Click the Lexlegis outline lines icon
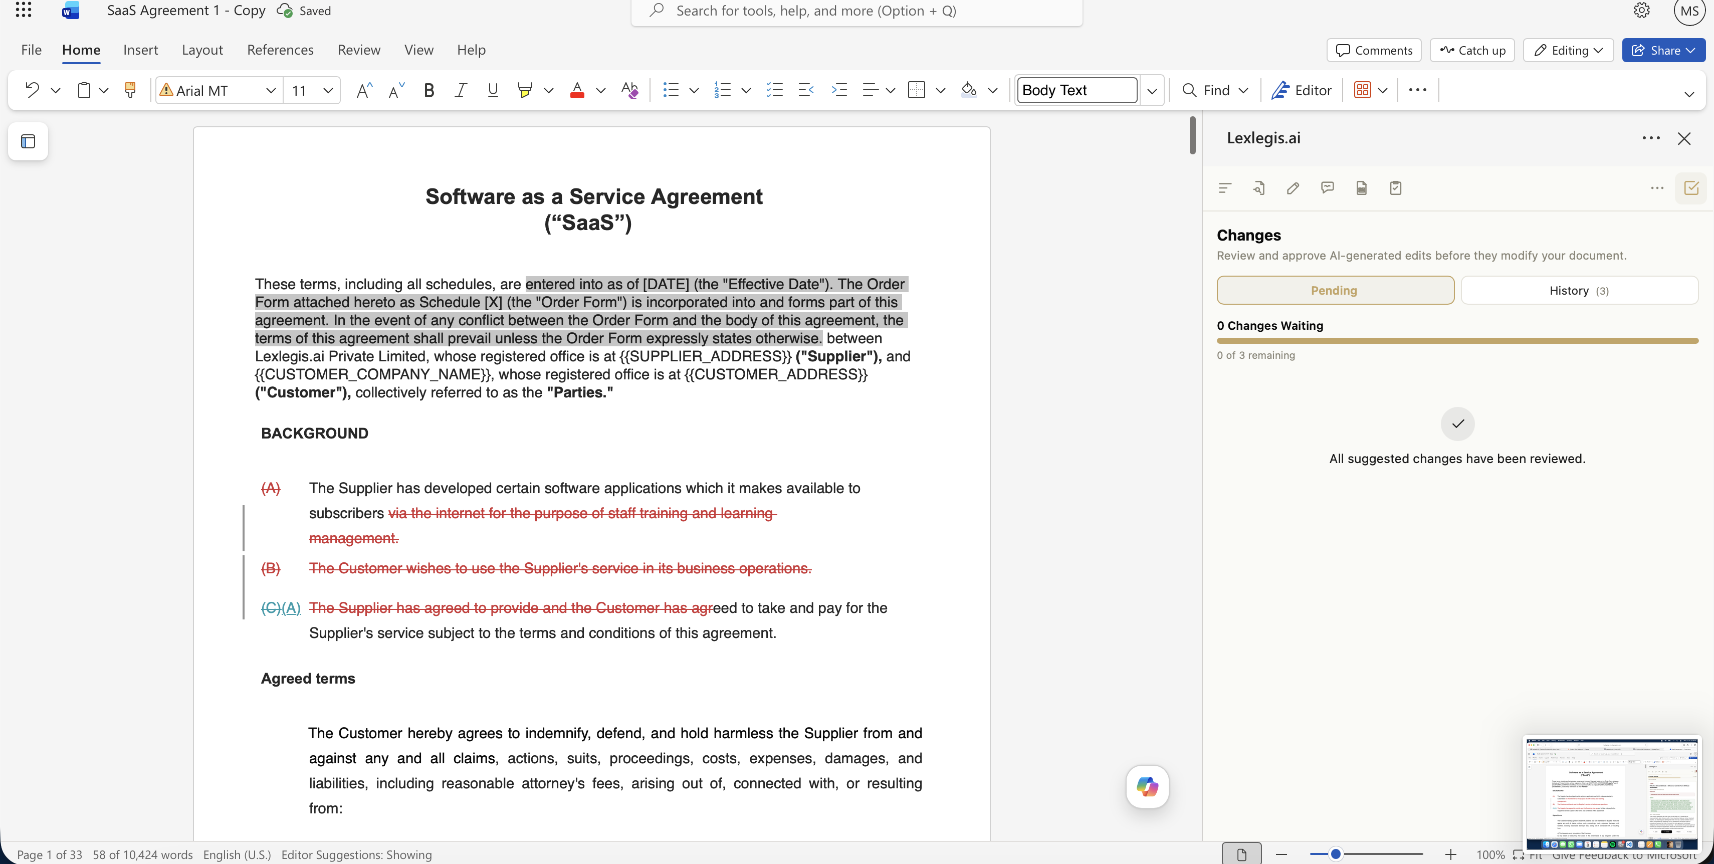The image size is (1714, 864). pyautogui.click(x=1224, y=188)
